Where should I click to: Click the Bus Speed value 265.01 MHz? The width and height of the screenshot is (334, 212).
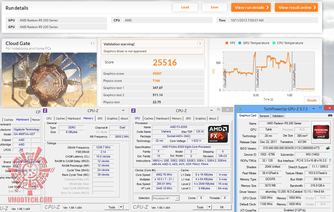(x=164, y=184)
